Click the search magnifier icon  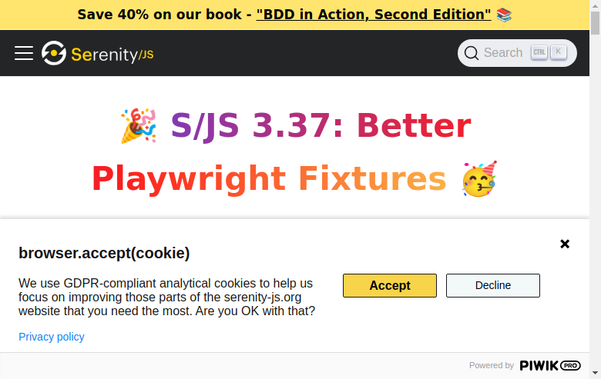pyautogui.click(x=472, y=53)
